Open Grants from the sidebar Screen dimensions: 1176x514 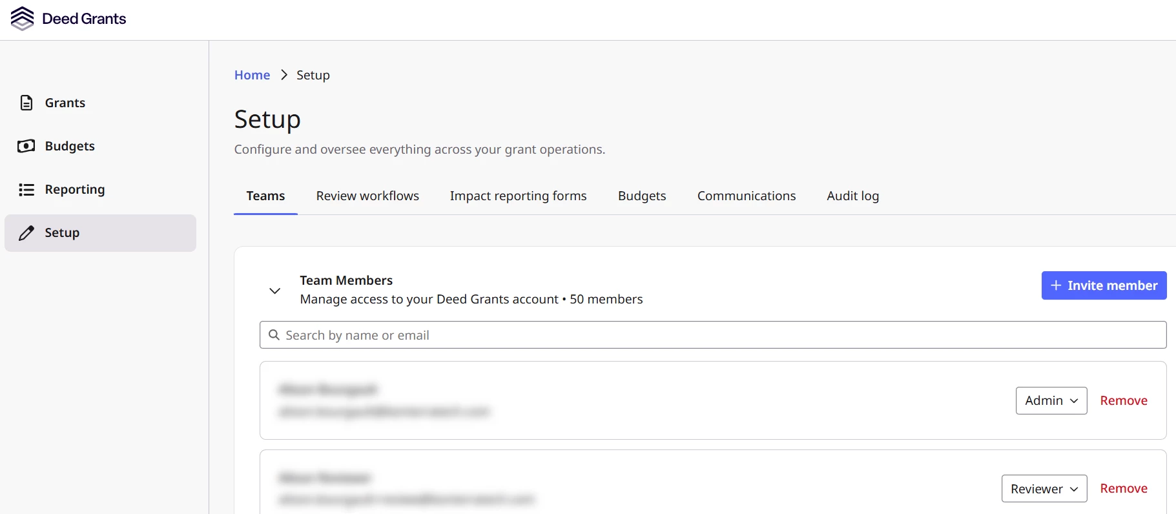click(100, 103)
